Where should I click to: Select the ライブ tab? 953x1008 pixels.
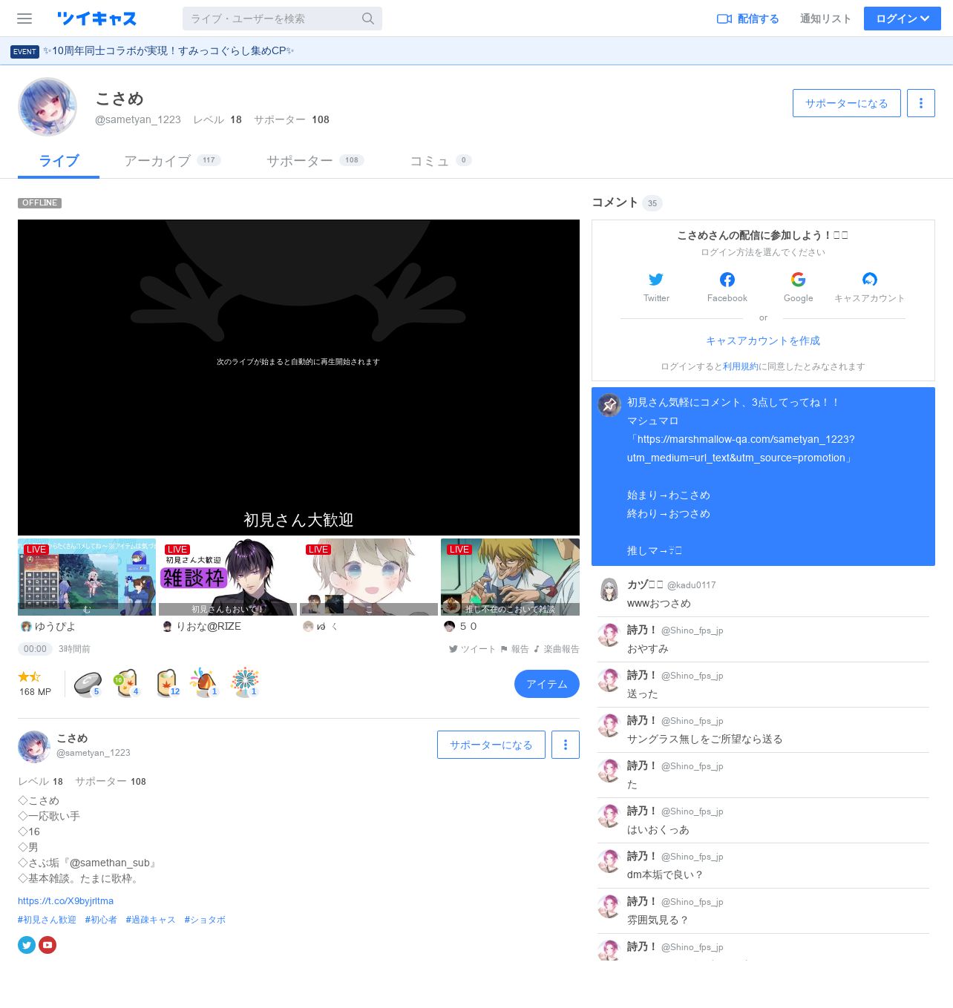click(59, 161)
